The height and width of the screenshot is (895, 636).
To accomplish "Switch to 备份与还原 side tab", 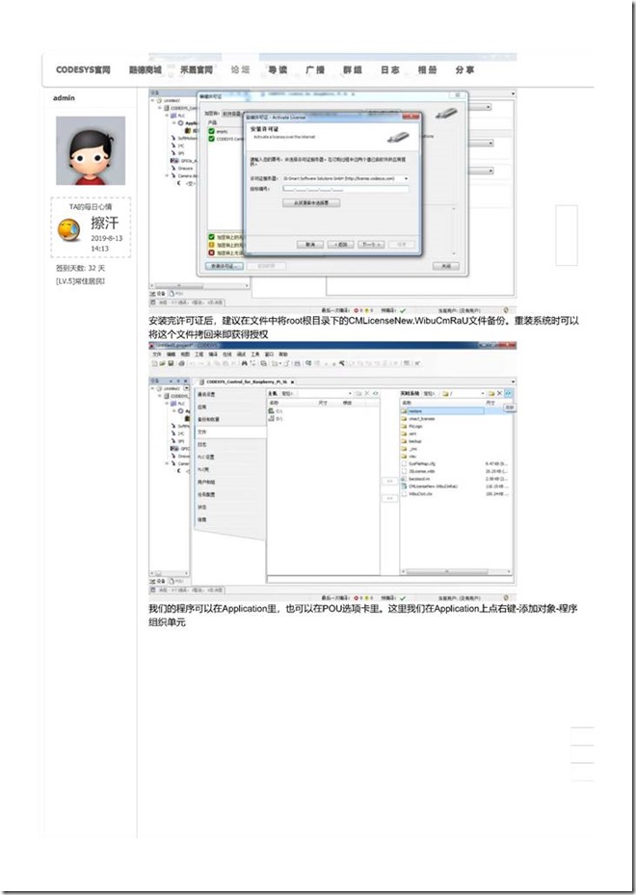I will tap(229, 419).
